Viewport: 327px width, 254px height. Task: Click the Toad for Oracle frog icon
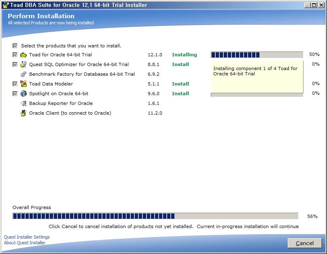[x=23, y=55]
